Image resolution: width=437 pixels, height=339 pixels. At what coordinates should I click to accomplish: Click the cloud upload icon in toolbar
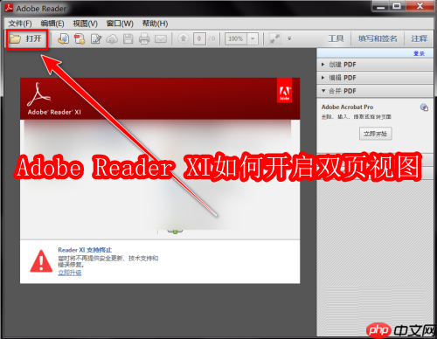112,38
